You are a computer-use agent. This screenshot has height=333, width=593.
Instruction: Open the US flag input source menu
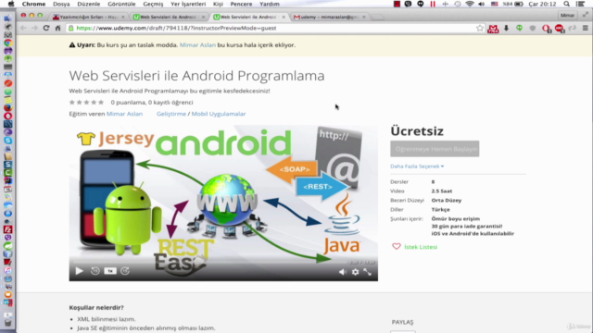[494, 4]
